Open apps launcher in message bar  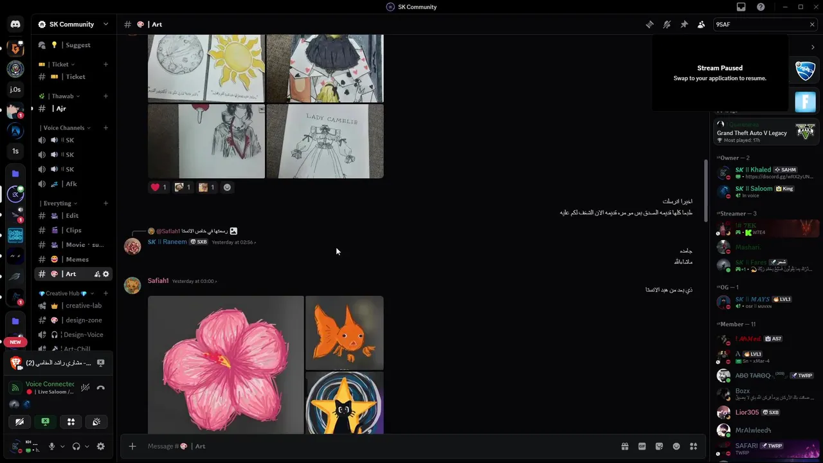tap(693, 446)
